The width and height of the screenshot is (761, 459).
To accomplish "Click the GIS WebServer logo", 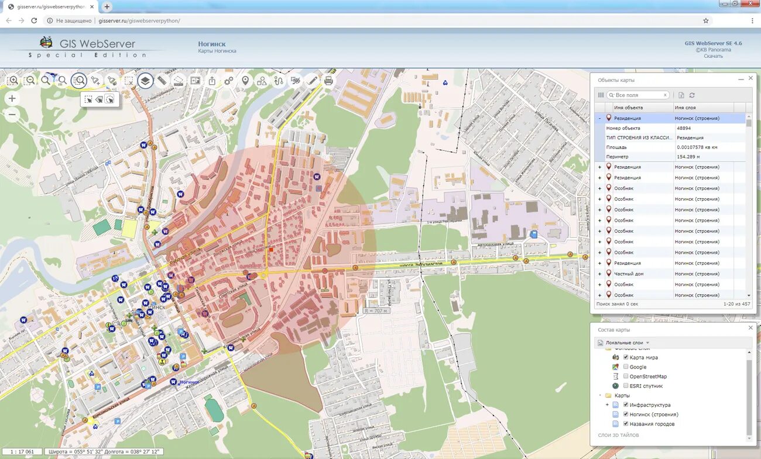I will pyautogui.click(x=87, y=46).
